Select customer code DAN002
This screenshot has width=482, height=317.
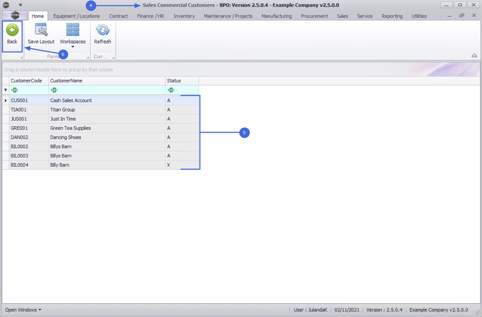coord(29,137)
